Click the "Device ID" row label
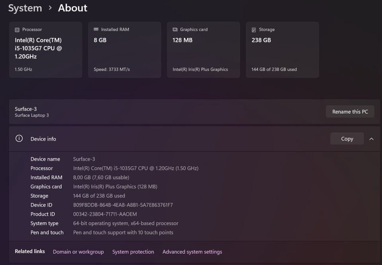The width and height of the screenshot is (382, 265). click(41, 205)
